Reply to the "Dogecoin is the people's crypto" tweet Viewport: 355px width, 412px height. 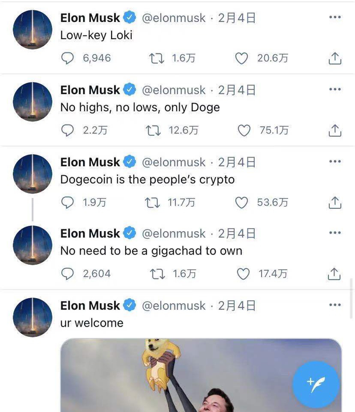coord(67,203)
